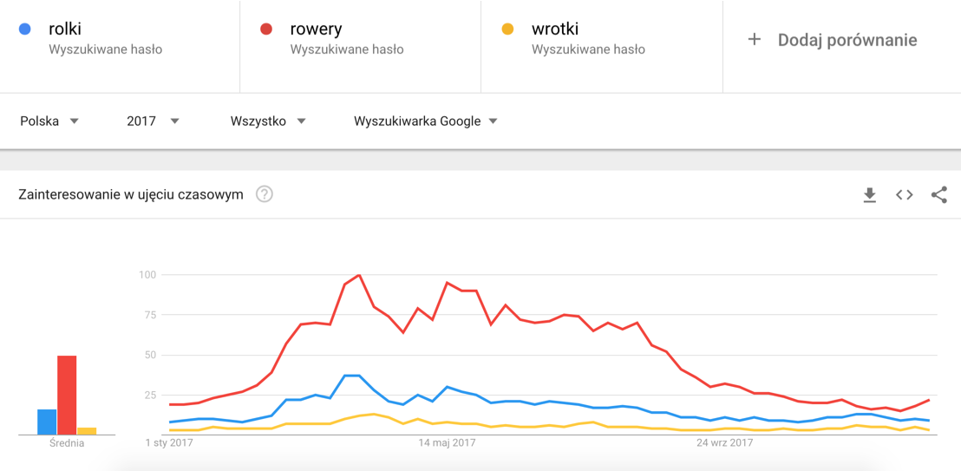Screen dimensions: 961x471
Task: Click the yellow dot next to wrotki
Action: (507, 29)
